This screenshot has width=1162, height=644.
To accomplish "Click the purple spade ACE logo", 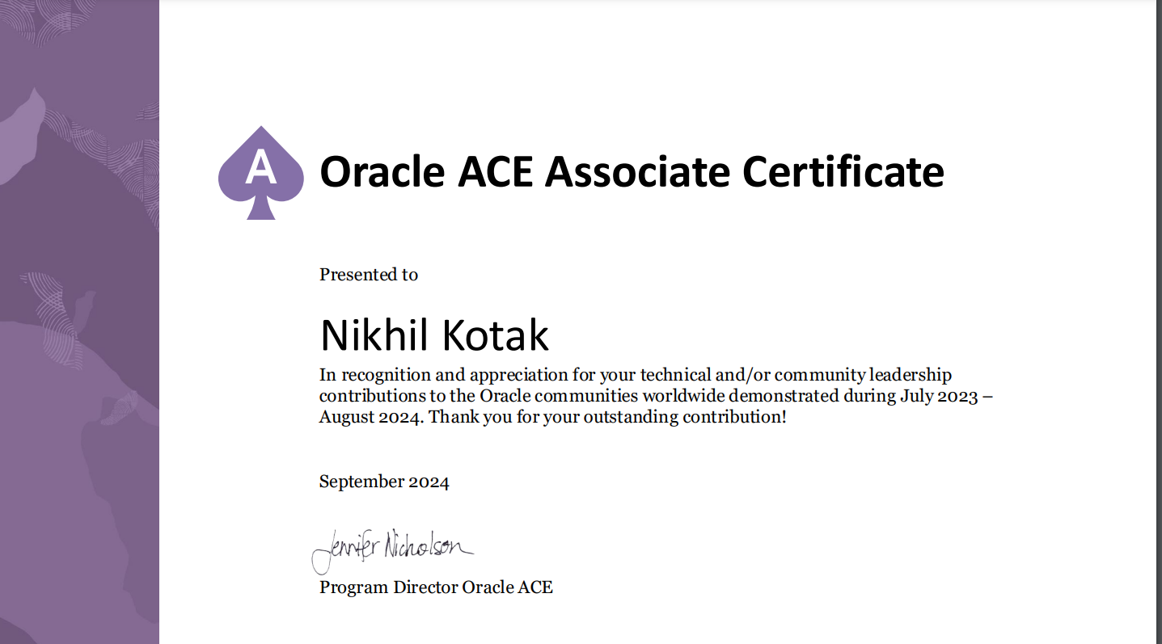I will click(260, 173).
